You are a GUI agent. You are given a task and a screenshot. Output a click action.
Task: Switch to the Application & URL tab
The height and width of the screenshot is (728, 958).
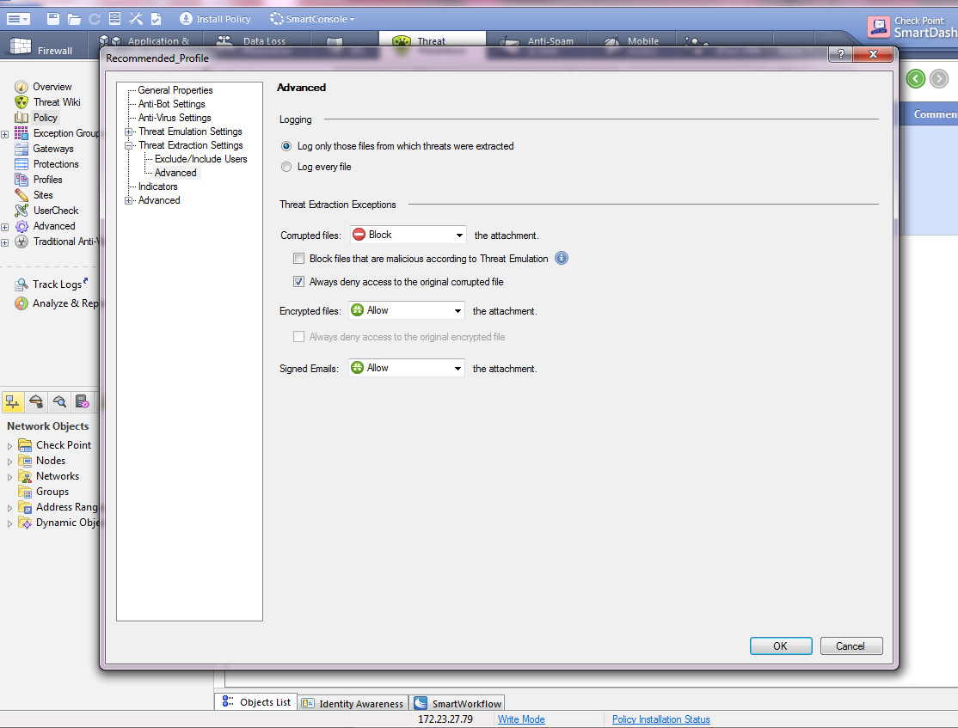pos(145,41)
